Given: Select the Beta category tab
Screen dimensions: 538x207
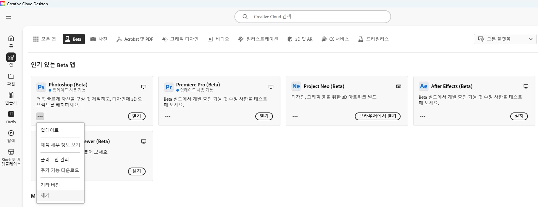Looking at the screenshot, I should (74, 39).
